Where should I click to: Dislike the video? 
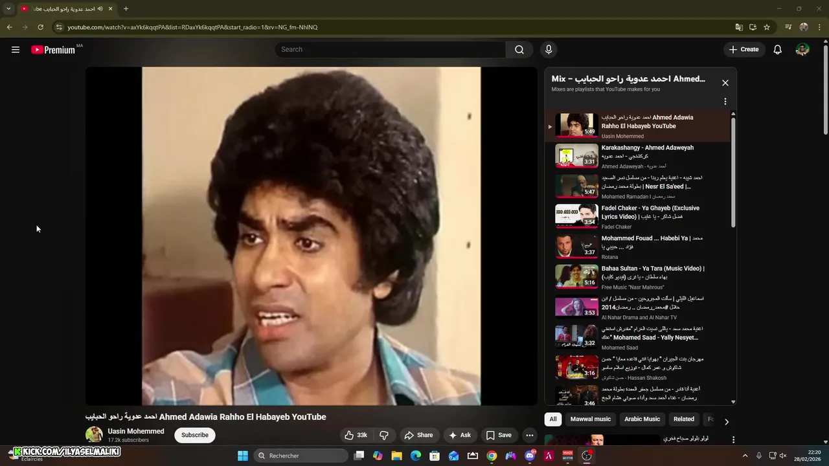pos(383,435)
